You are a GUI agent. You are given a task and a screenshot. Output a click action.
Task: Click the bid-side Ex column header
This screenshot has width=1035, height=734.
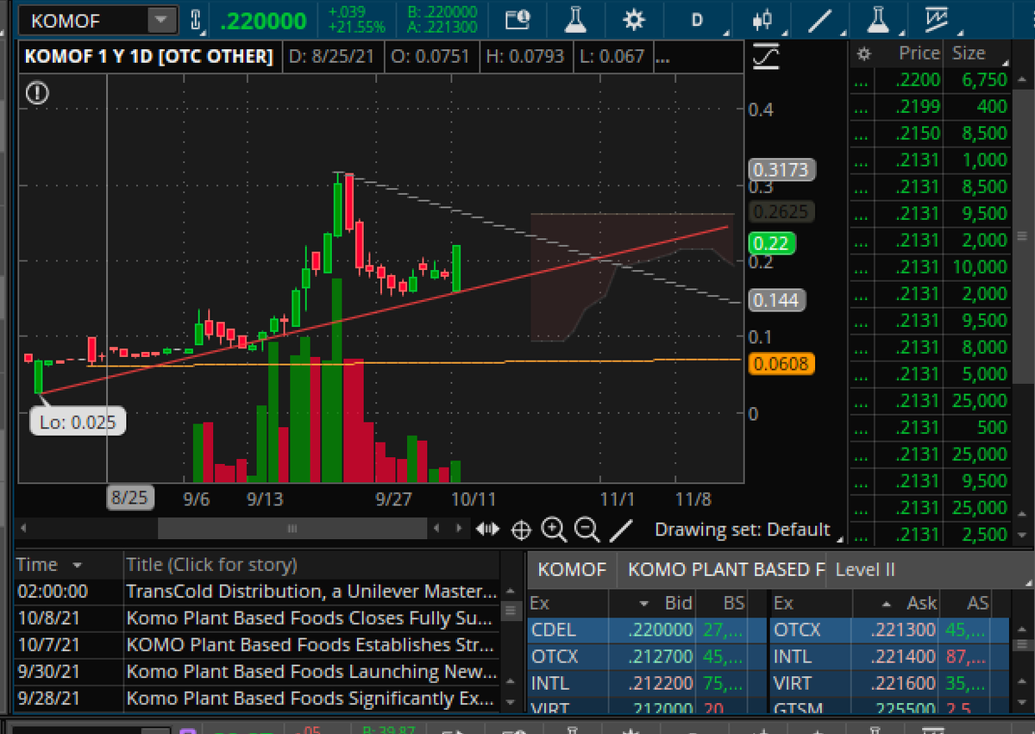click(540, 603)
